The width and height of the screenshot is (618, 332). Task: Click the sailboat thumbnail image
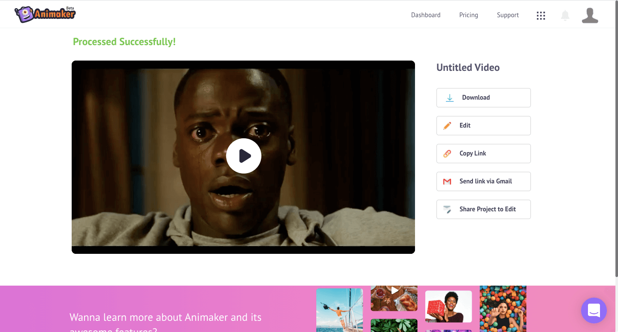[x=339, y=310]
